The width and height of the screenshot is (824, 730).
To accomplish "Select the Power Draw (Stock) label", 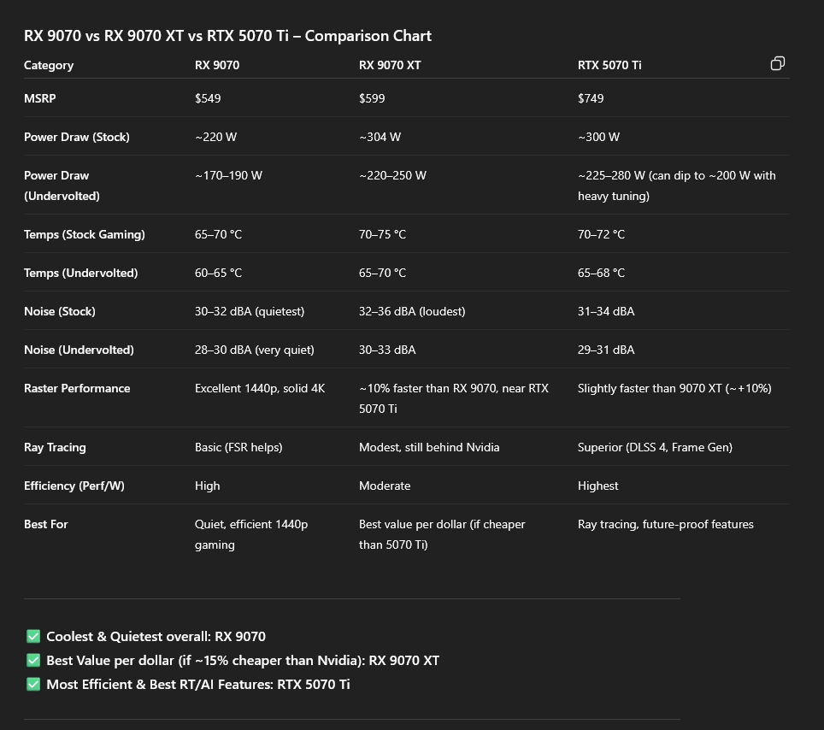I will coord(77,137).
